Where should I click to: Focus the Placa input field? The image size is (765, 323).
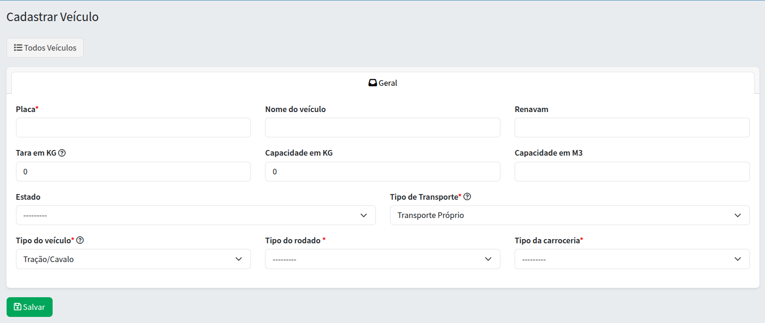coord(133,128)
